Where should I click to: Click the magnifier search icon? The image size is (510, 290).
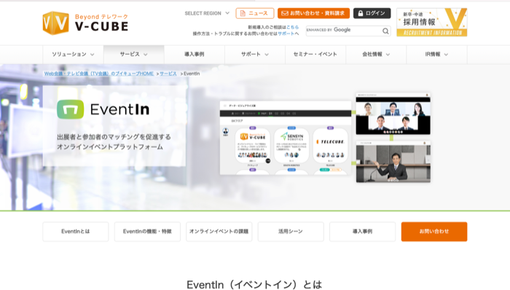[385, 31]
